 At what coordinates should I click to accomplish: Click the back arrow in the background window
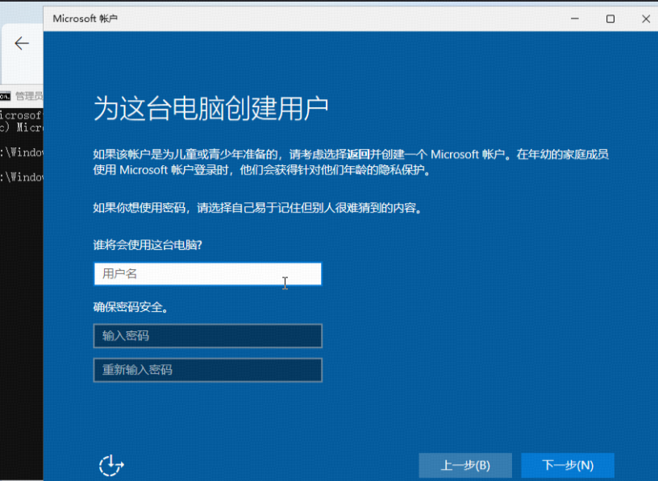[x=22, y=44]
